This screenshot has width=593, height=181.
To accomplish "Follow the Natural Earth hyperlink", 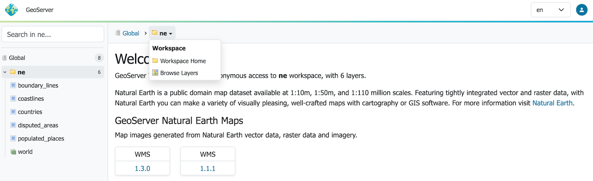I will [553, 103].
